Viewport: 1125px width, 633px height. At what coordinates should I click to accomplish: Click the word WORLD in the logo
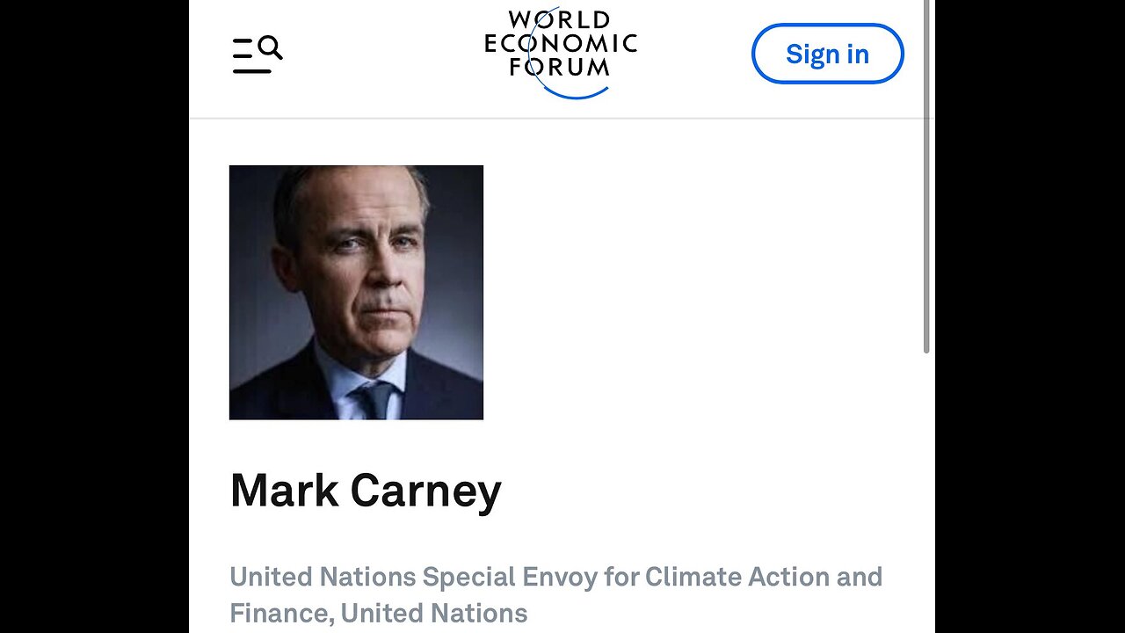point(560,19)
